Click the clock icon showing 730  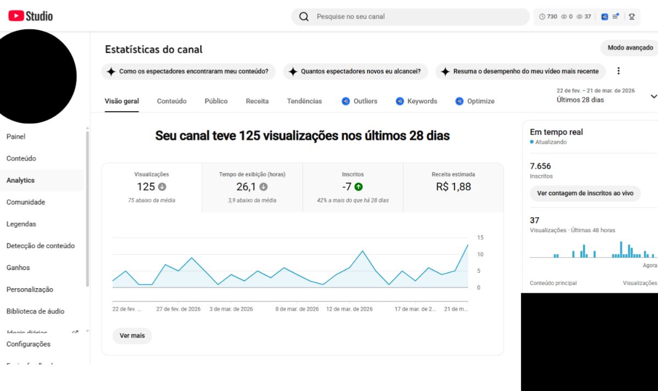pyautogui.click(x=542, y=17)
